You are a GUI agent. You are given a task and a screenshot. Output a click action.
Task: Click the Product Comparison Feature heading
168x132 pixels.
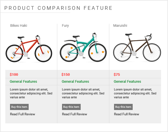coord(58,8)
